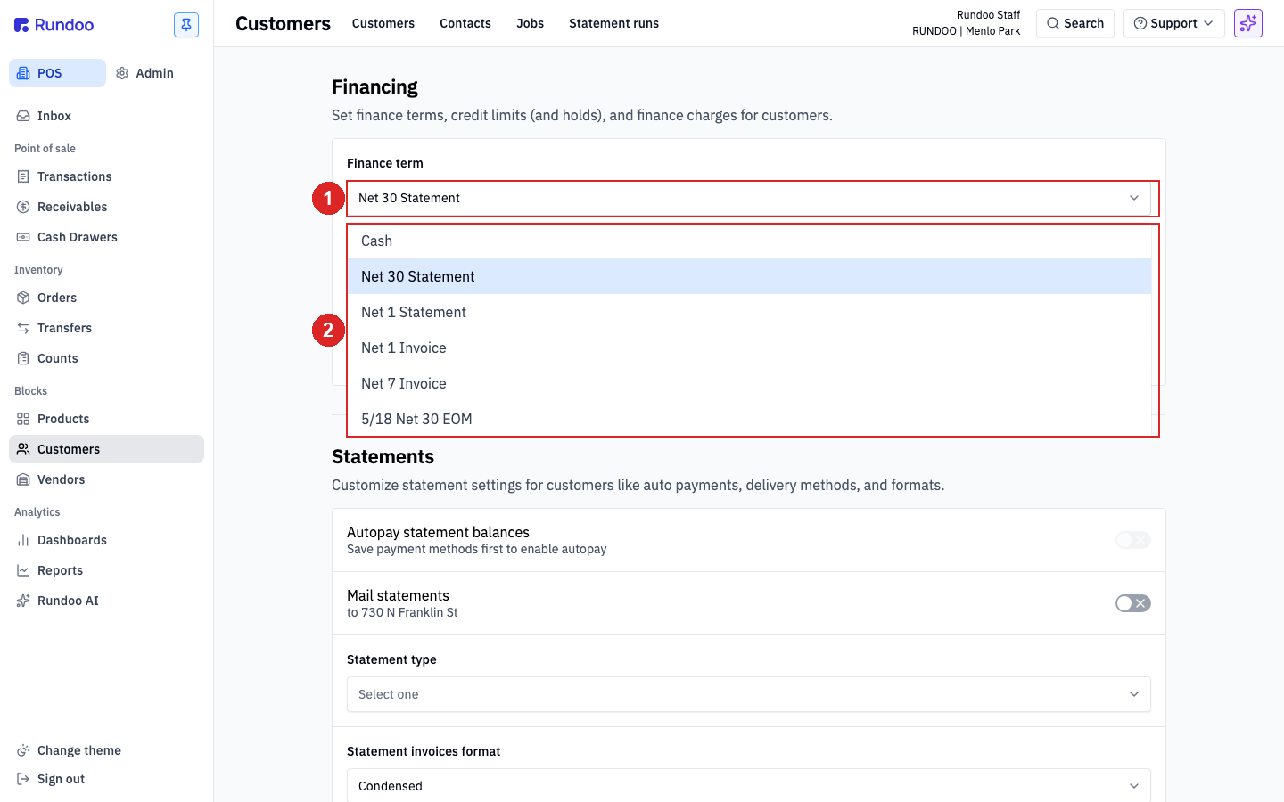Viewport: 1284px width, 802px height.
Task: Open Rundoo AI page
Action: tap(107, 601)
